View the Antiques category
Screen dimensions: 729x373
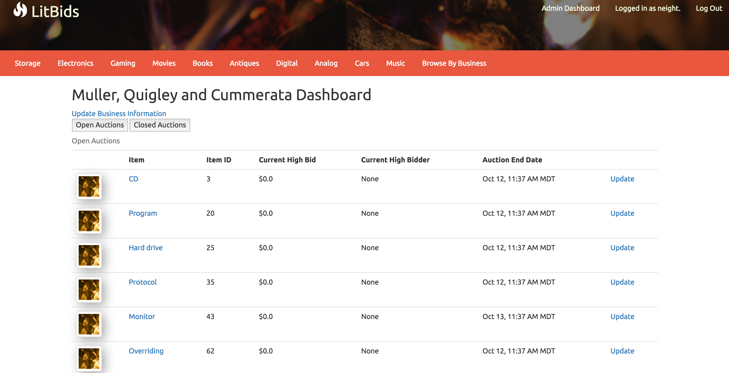244,63
